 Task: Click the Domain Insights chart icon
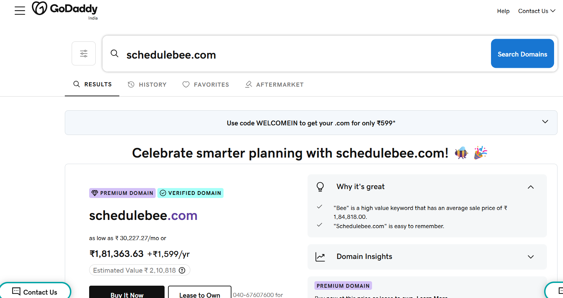(x=320, y=257)
